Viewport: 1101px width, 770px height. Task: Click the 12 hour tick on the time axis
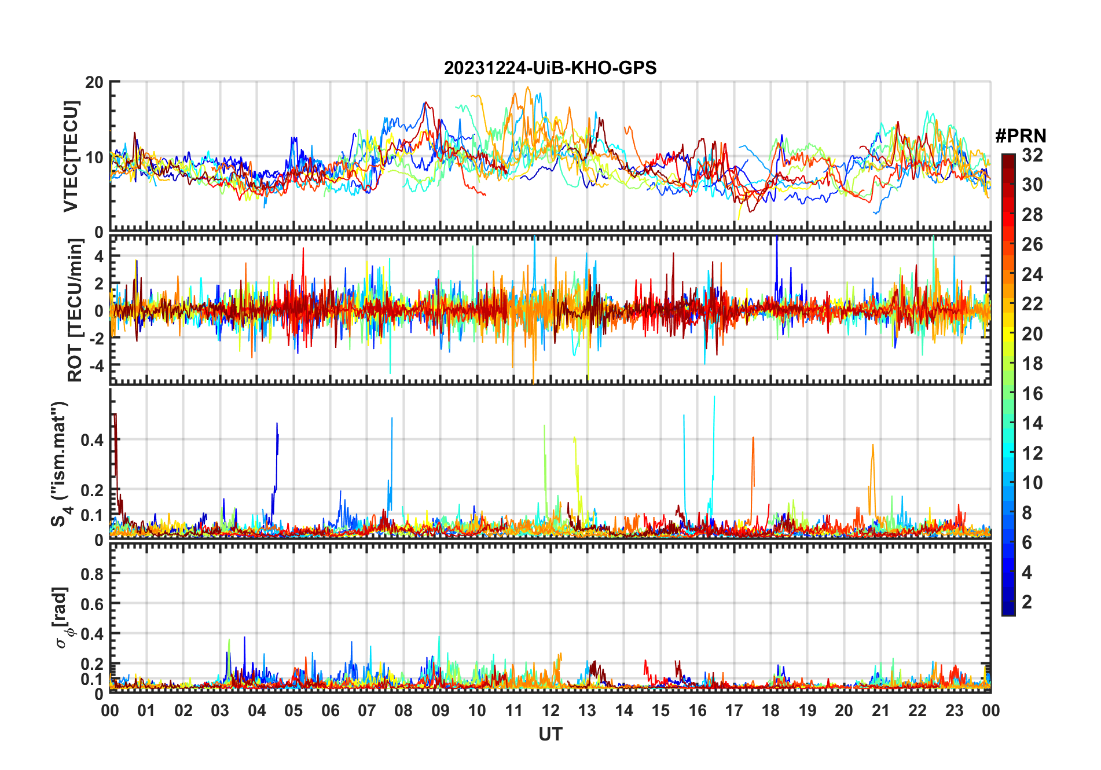click(550, 710)
